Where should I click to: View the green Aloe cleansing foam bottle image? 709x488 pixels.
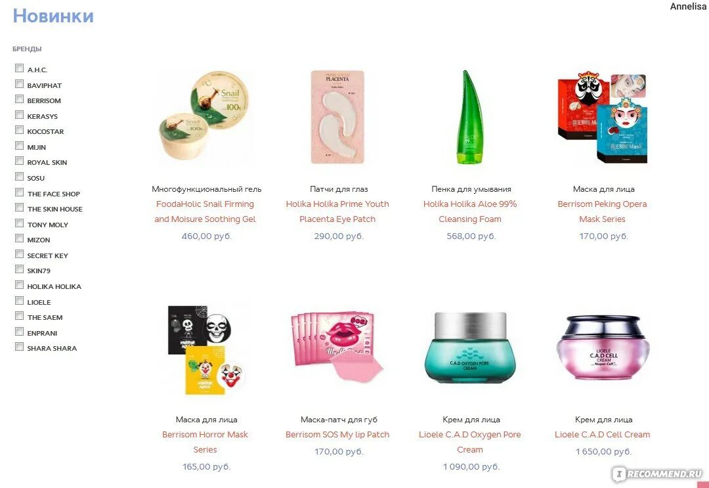click(470, 117)
